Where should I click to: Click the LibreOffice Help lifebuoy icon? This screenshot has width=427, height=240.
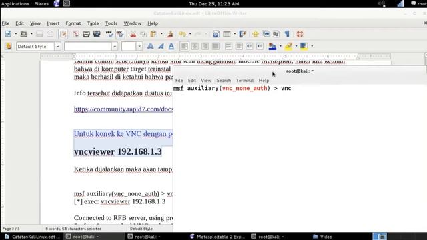click(x=300, y=34)
